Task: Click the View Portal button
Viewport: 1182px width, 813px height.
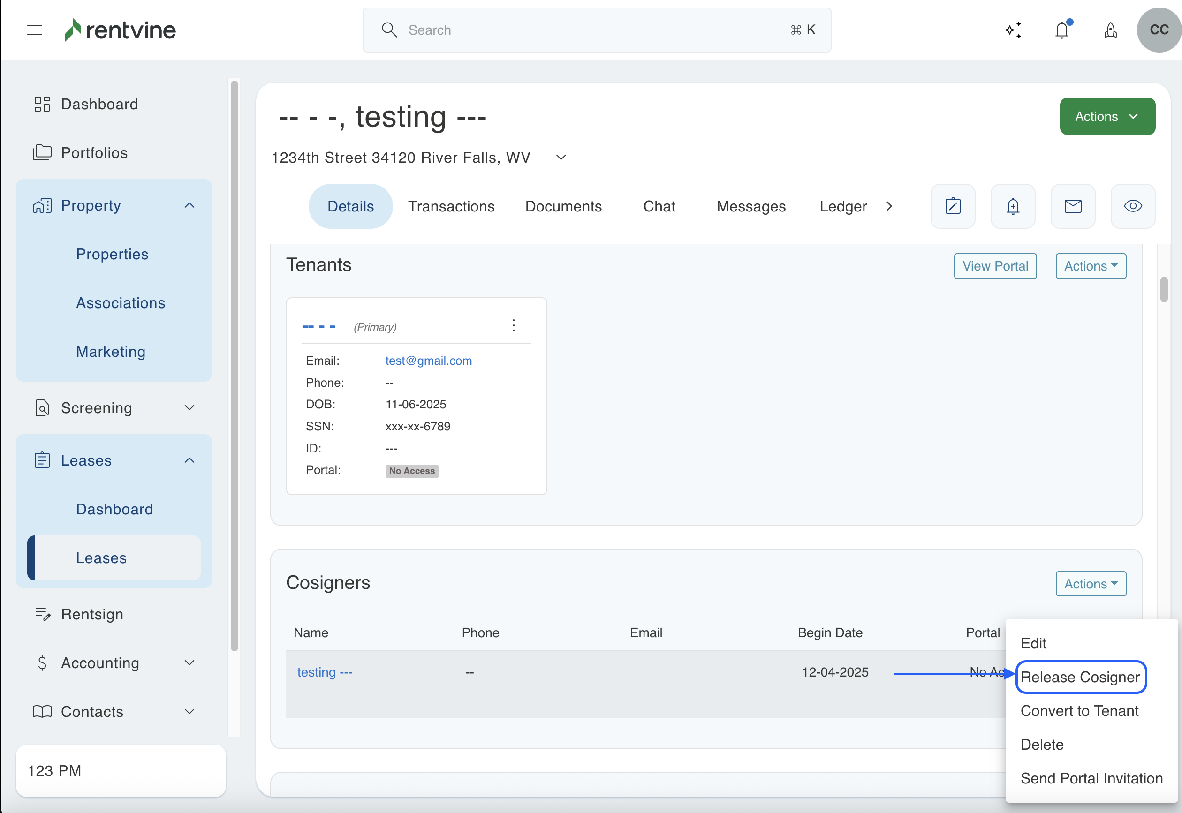Action: 994,266
